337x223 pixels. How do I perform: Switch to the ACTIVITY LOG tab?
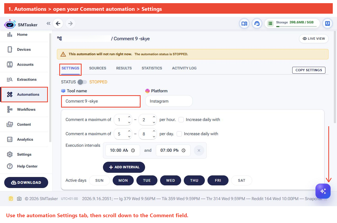pos(184,68)
